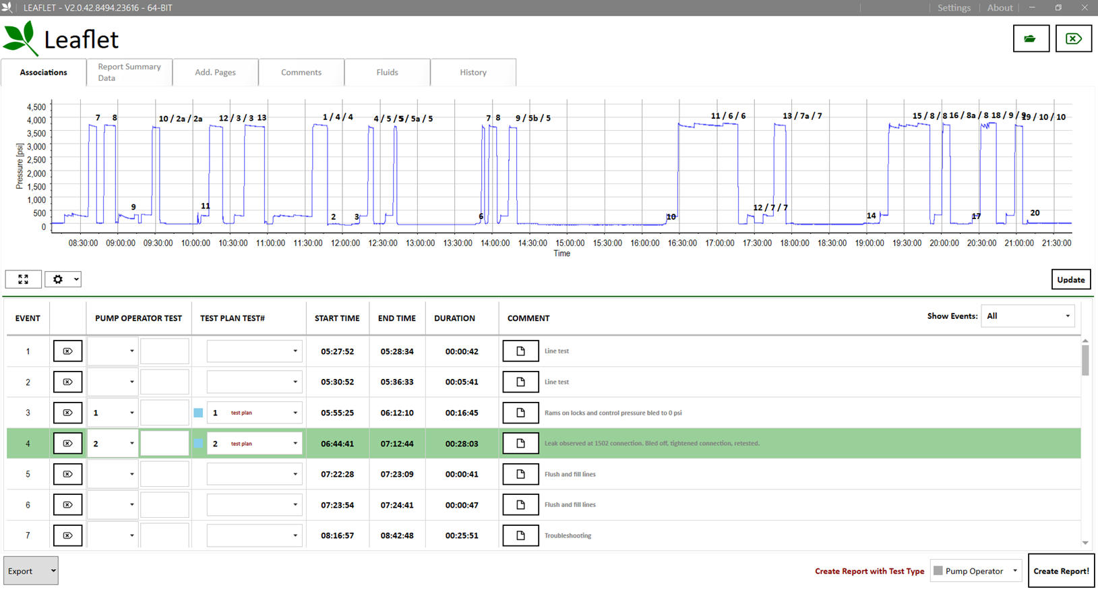Image resolution: width=1098 pixels, height=590 pixels.
Task: Open pump operator test dropdown for event 3
Action: pyautogui.click(x=131, y=413)
